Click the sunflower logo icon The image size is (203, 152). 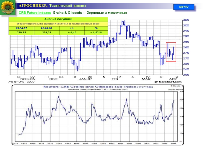pyautogui.click(x=8, y=8)
